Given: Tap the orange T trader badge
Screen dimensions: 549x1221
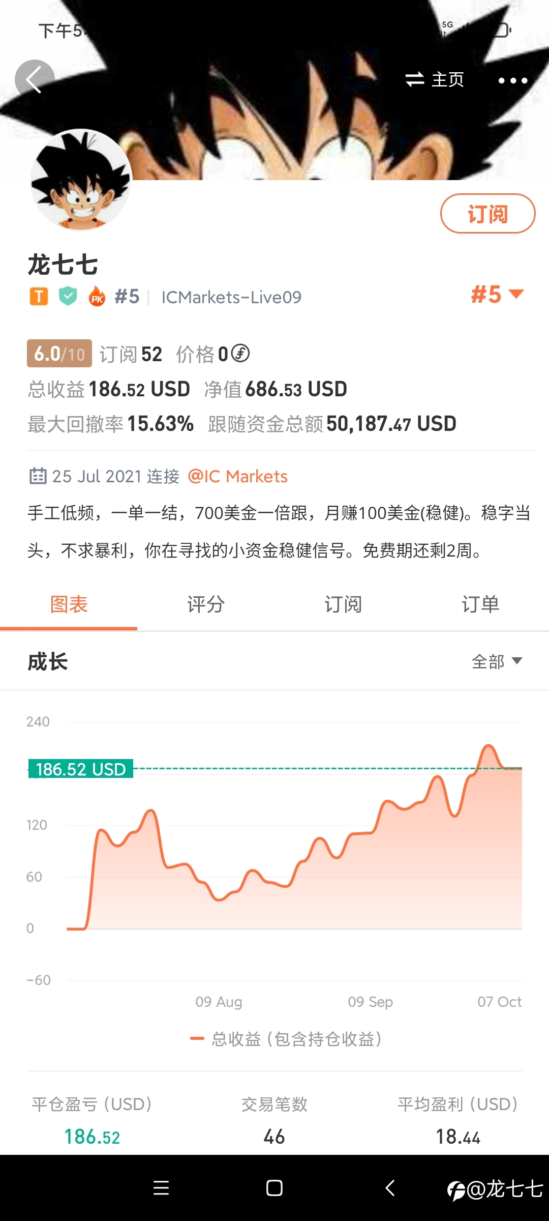Looking at the screenshot, I should [x=39, y=296].
